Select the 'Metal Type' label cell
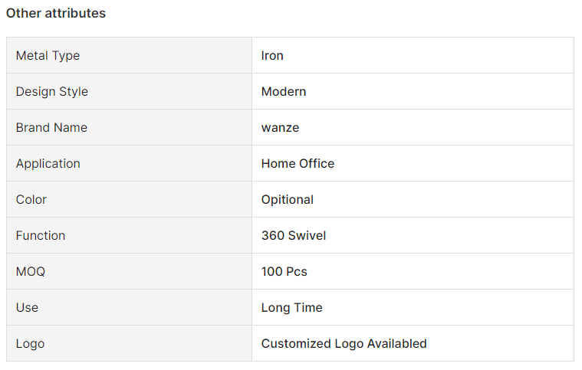Viewport: 582px width, 370px height. 129,55
